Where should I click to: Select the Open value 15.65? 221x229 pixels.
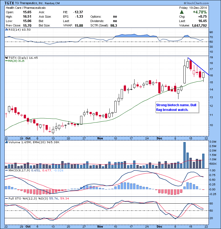click(27, 12)
